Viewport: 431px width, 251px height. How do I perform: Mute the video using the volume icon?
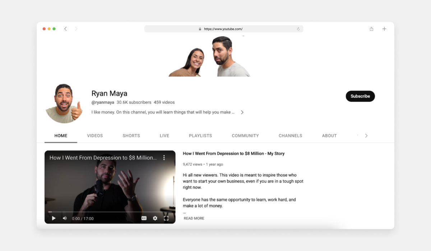(x=64, y=218)
